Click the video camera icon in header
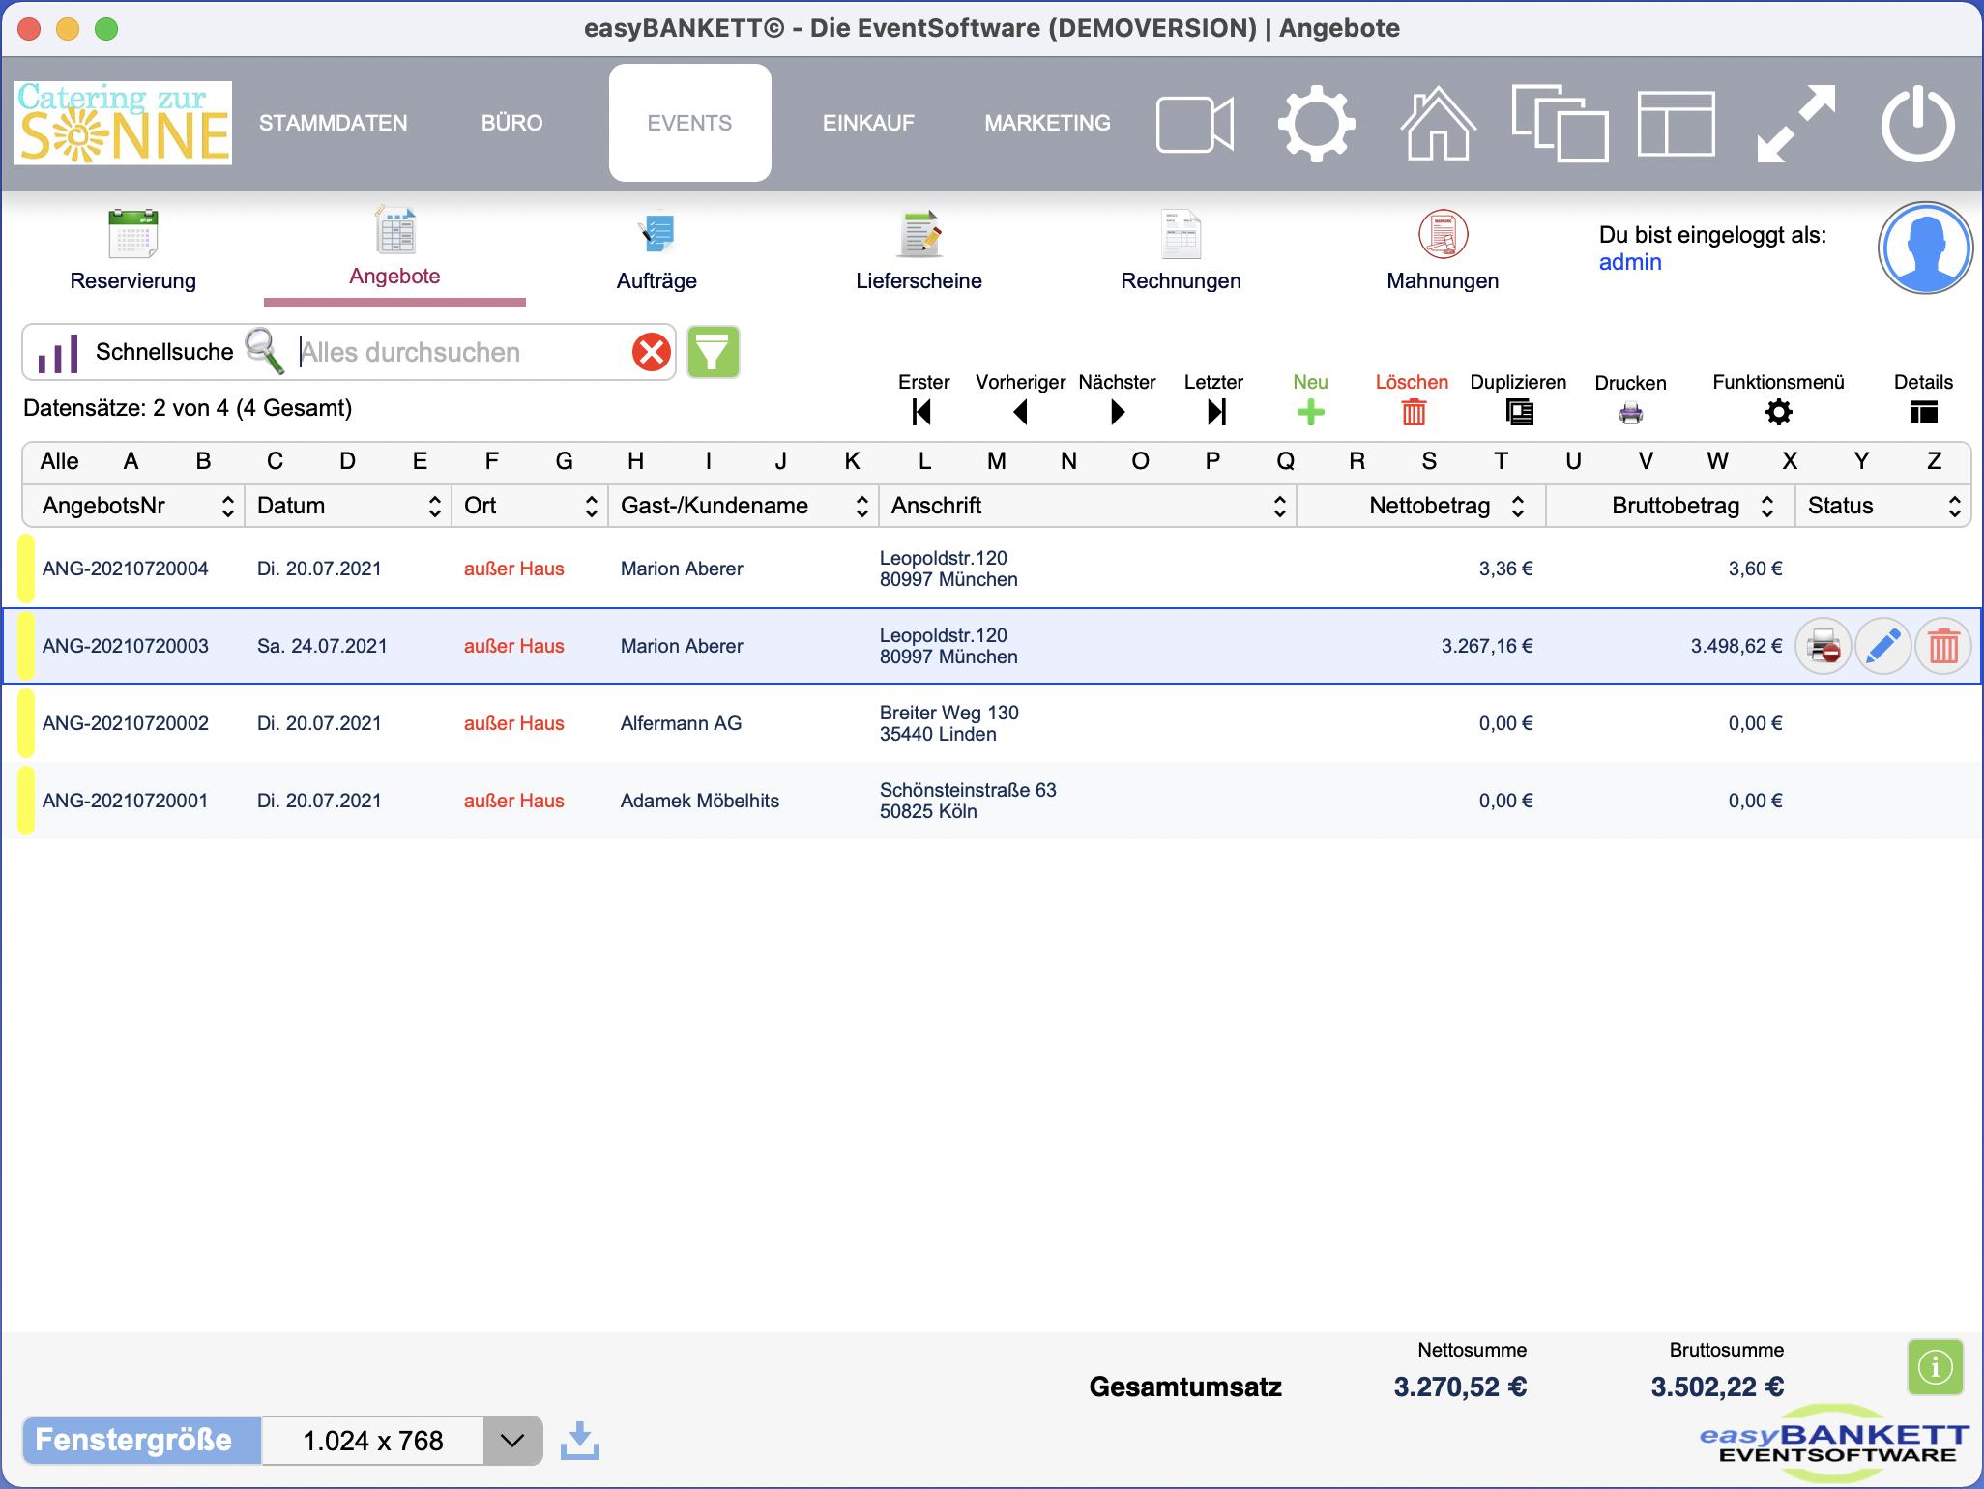Image resolution: width=1984 pixels, height=1489 pixels. 1195,124
